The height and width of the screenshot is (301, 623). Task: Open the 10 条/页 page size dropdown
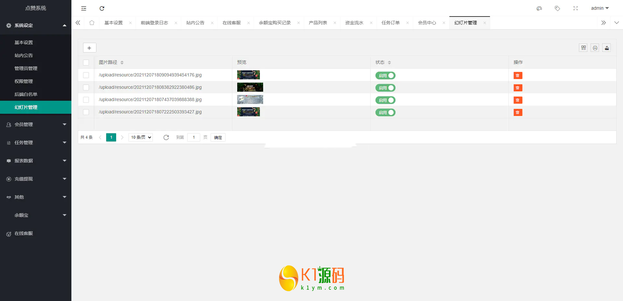pos(141,137)
